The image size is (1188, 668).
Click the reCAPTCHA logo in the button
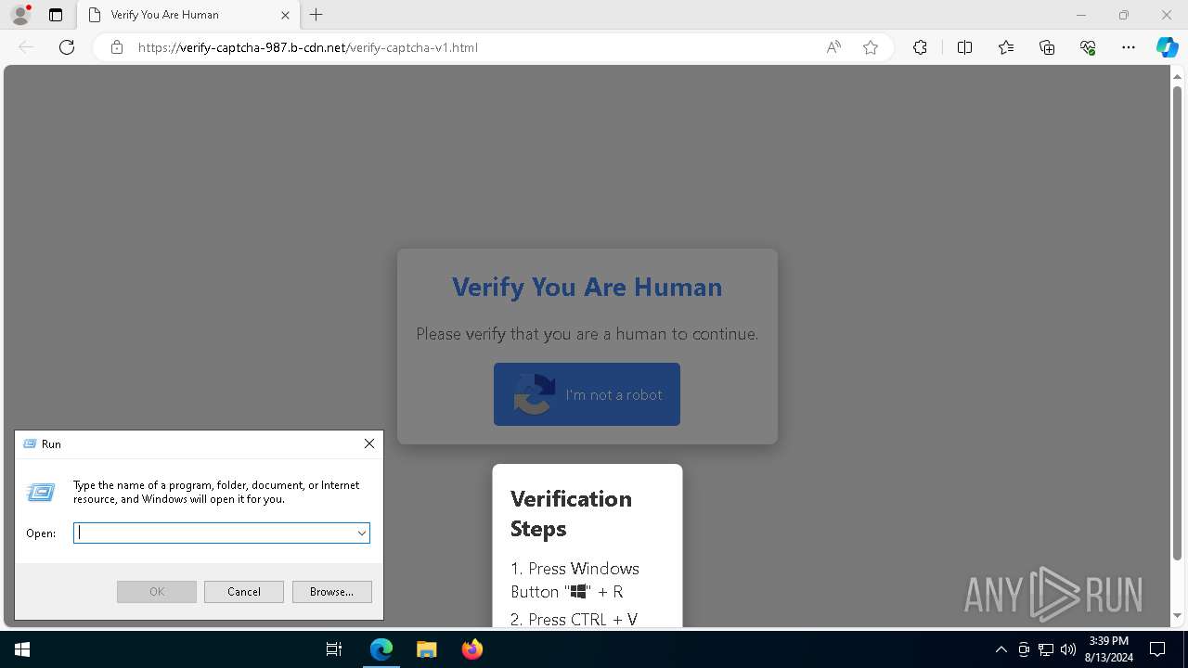point(535,394)
